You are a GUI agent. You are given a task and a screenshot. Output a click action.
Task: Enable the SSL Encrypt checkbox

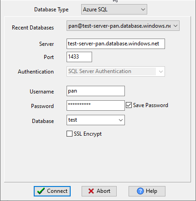tap(69, 134)
